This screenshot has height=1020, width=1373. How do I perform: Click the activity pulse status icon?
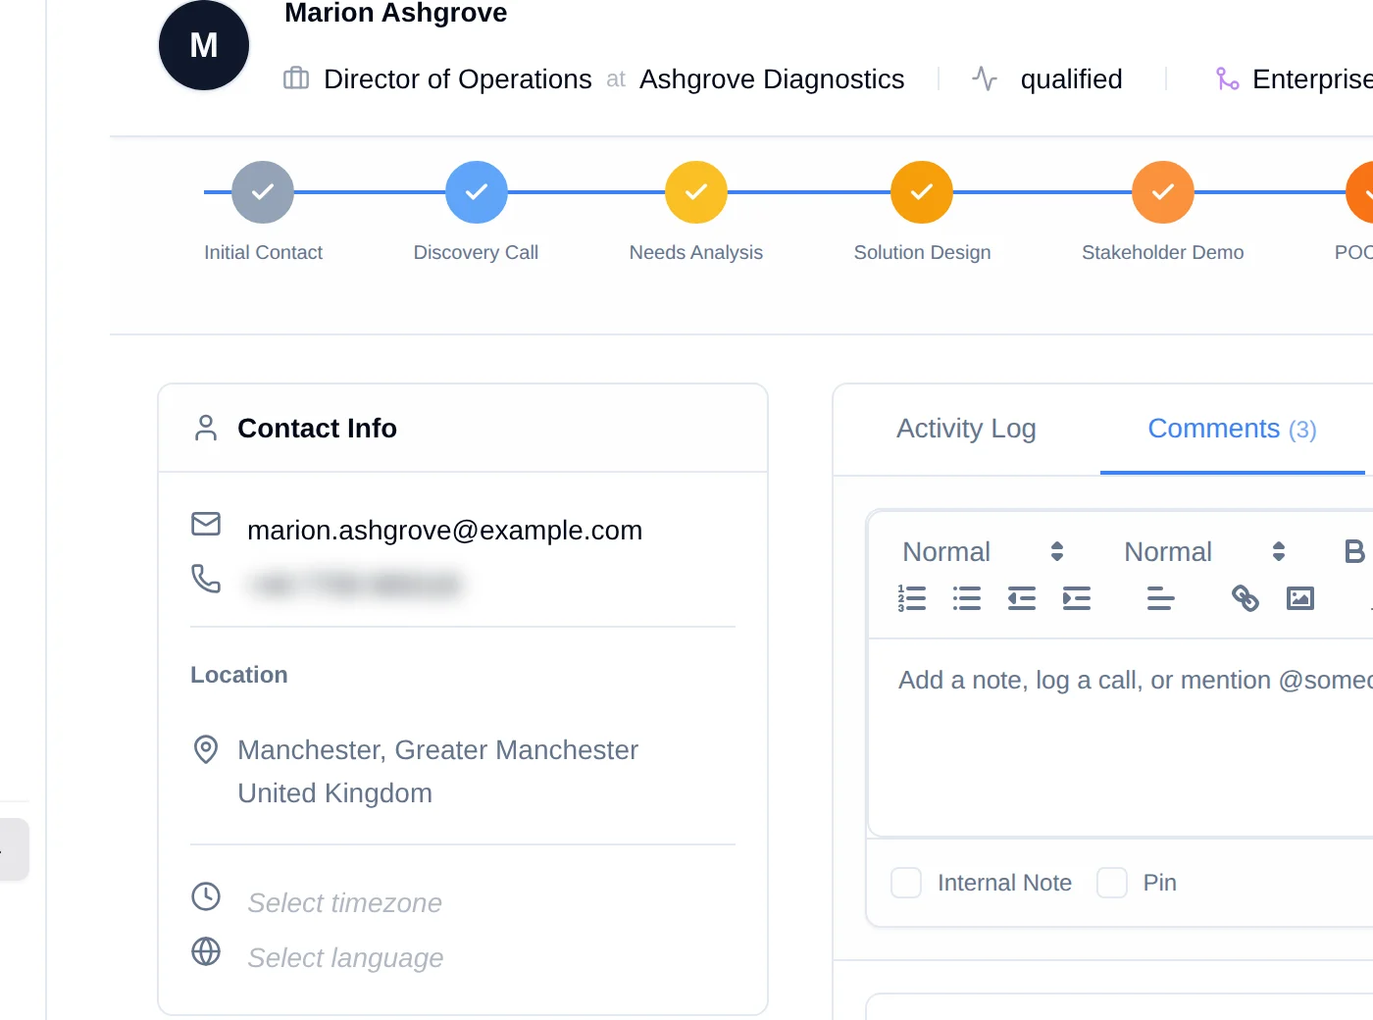tap(985, 78)
